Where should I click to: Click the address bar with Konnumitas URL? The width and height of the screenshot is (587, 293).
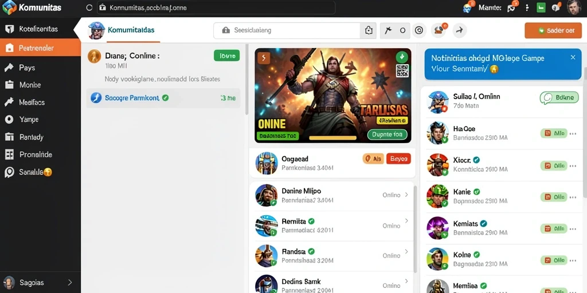(216, 7)
